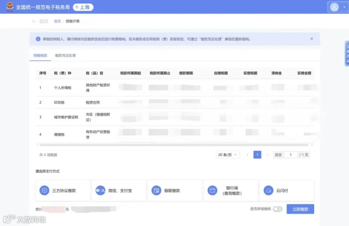Click the table's scroll-right arrow

[312, 145]
